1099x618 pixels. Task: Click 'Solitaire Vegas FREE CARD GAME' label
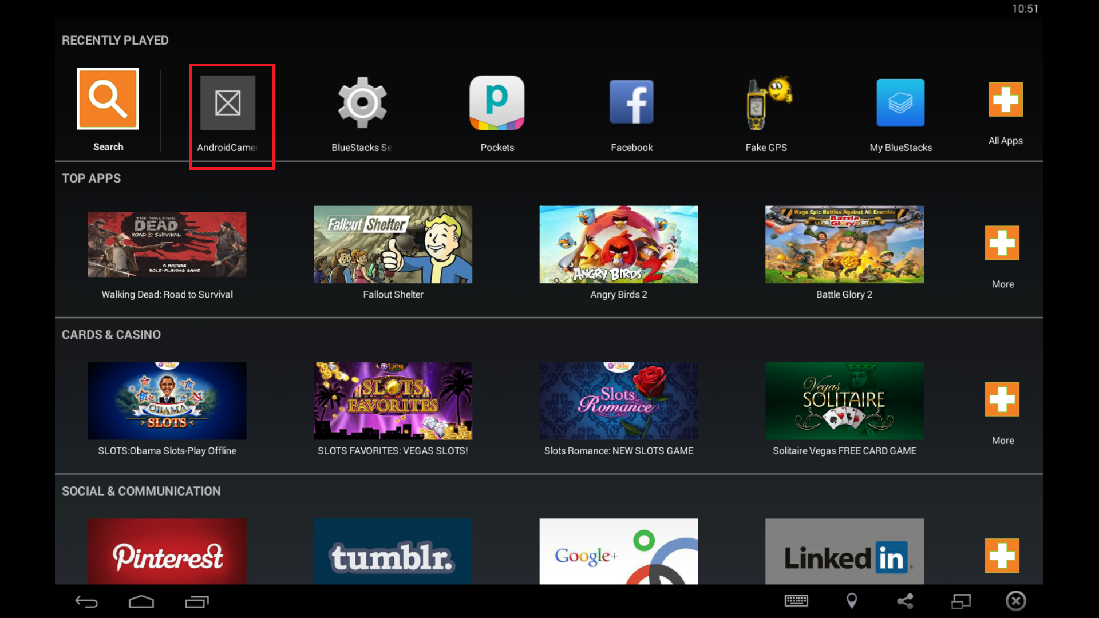(844, 451)
